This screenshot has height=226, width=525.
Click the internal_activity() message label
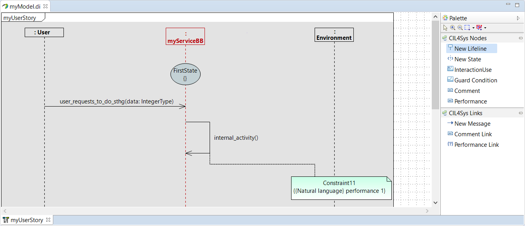[236, 138]
